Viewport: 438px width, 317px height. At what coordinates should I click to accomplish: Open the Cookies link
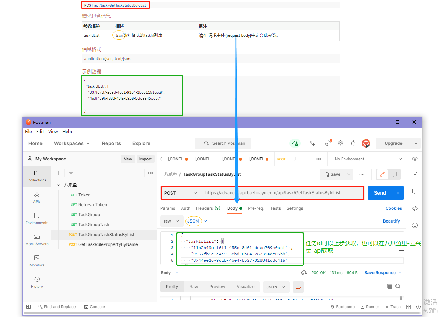(x=394, y=208)
